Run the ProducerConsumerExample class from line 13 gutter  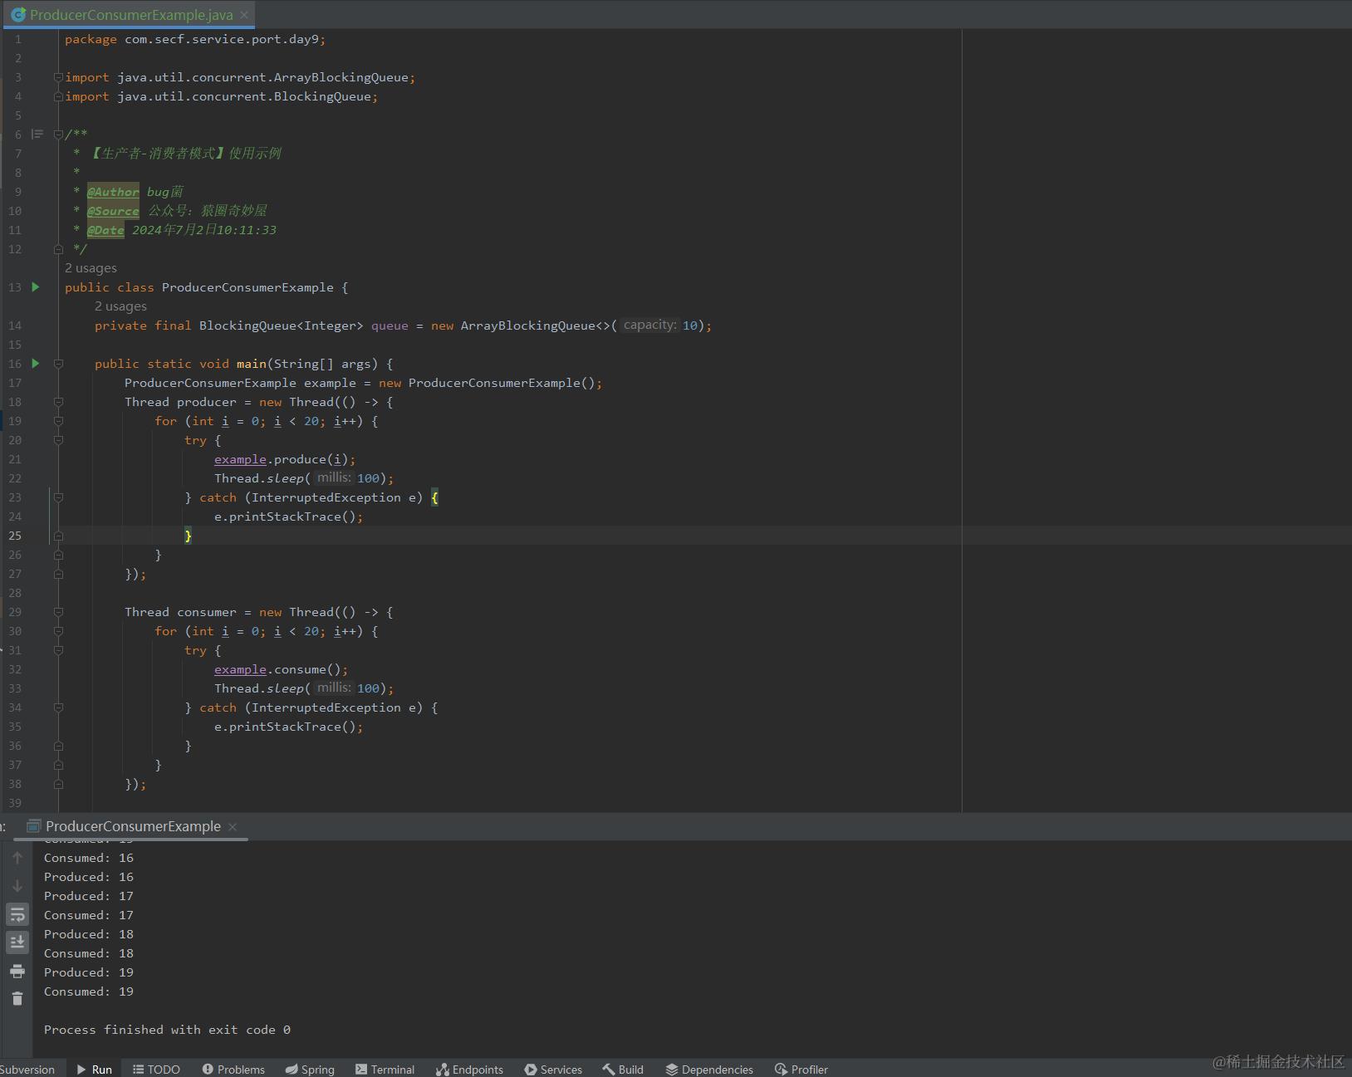36,287
